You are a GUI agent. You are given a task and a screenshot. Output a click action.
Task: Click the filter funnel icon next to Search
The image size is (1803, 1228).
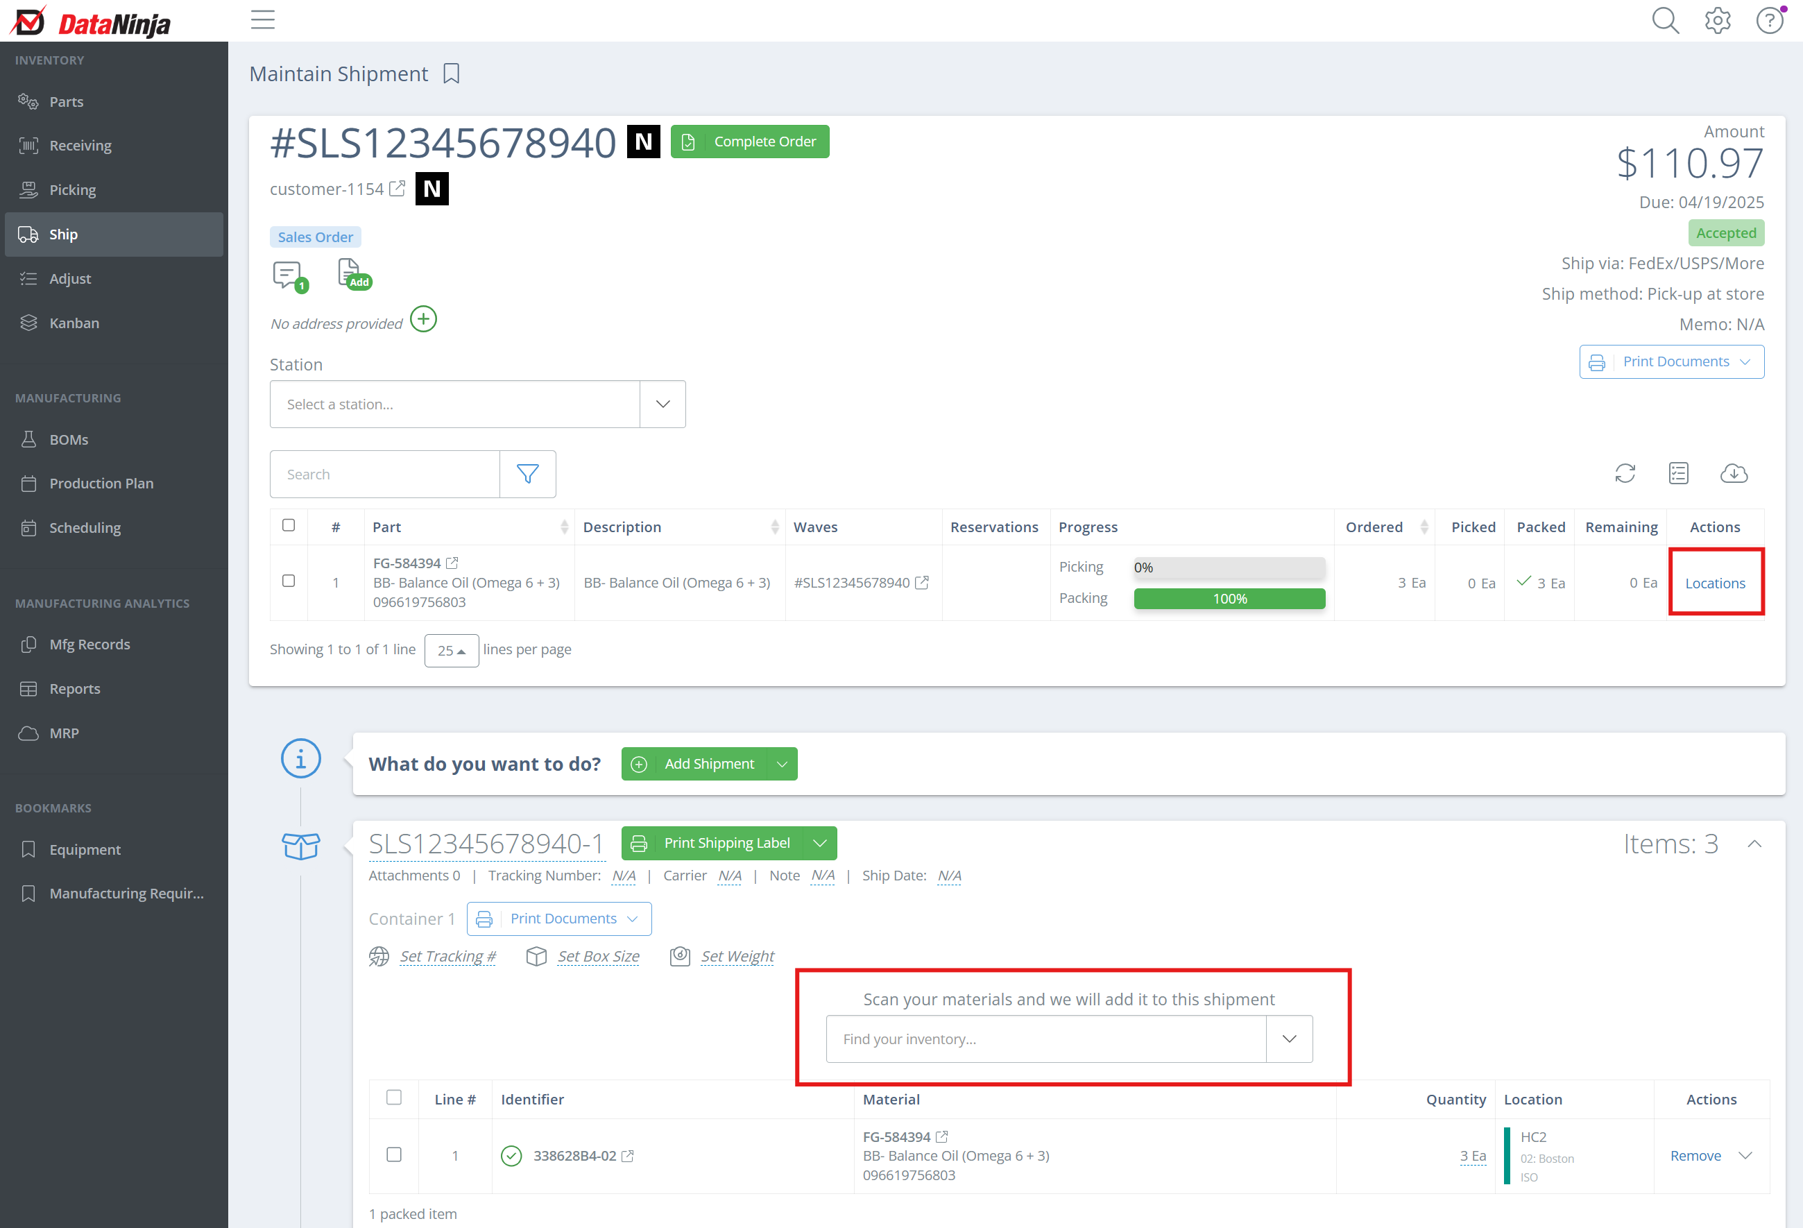(x=527, y=474)
